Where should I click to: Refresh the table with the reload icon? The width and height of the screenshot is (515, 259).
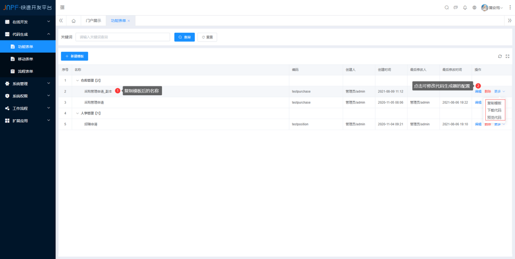pos(500,56)
